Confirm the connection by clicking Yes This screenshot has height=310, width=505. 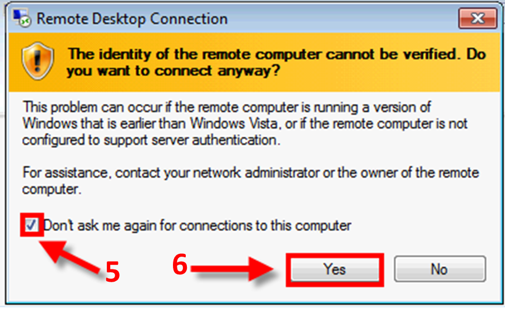(335, 269)
